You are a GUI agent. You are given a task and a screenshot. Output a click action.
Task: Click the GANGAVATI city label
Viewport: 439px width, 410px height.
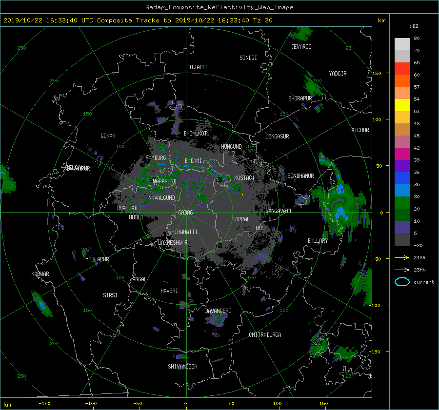[x=279, y=211]
